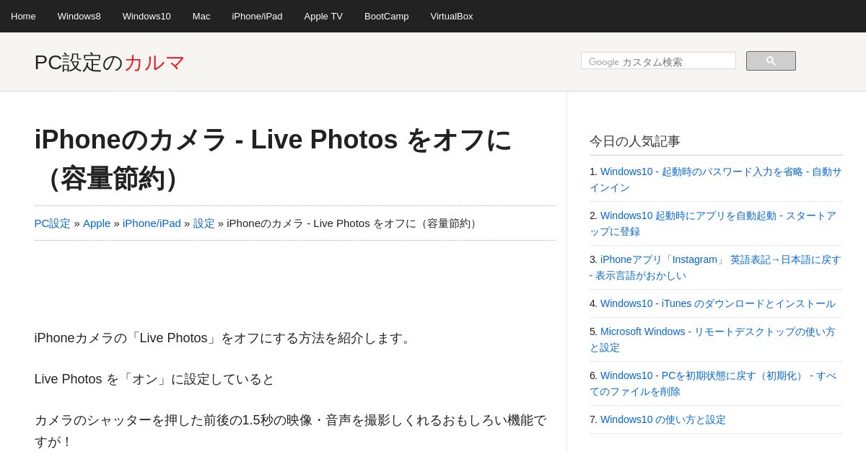Open the Instagram language article link

click(x=716, y=267)
